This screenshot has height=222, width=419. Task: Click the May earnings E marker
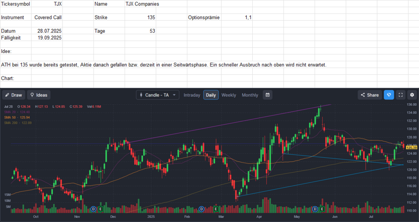[322, 209]
